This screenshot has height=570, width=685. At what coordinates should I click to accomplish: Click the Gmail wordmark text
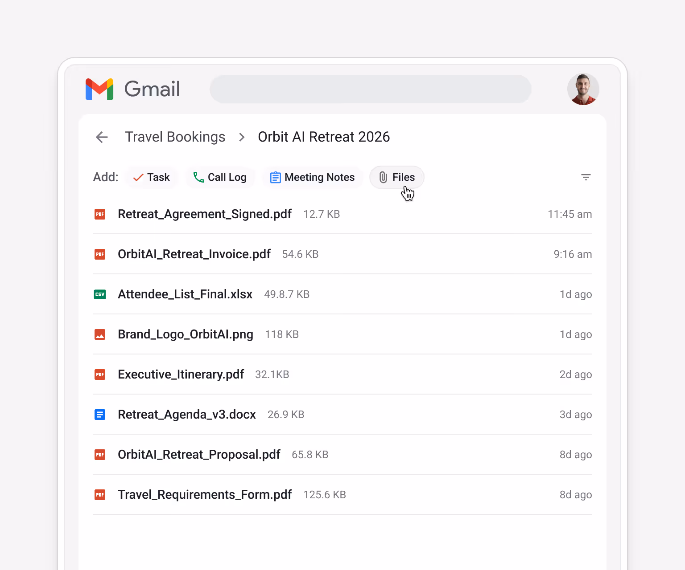tap(152, 89)
